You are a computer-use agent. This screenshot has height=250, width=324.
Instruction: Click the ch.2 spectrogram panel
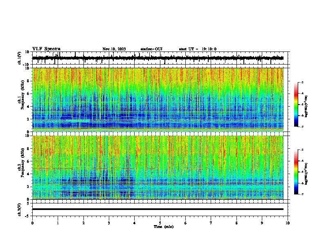[158, 167]
